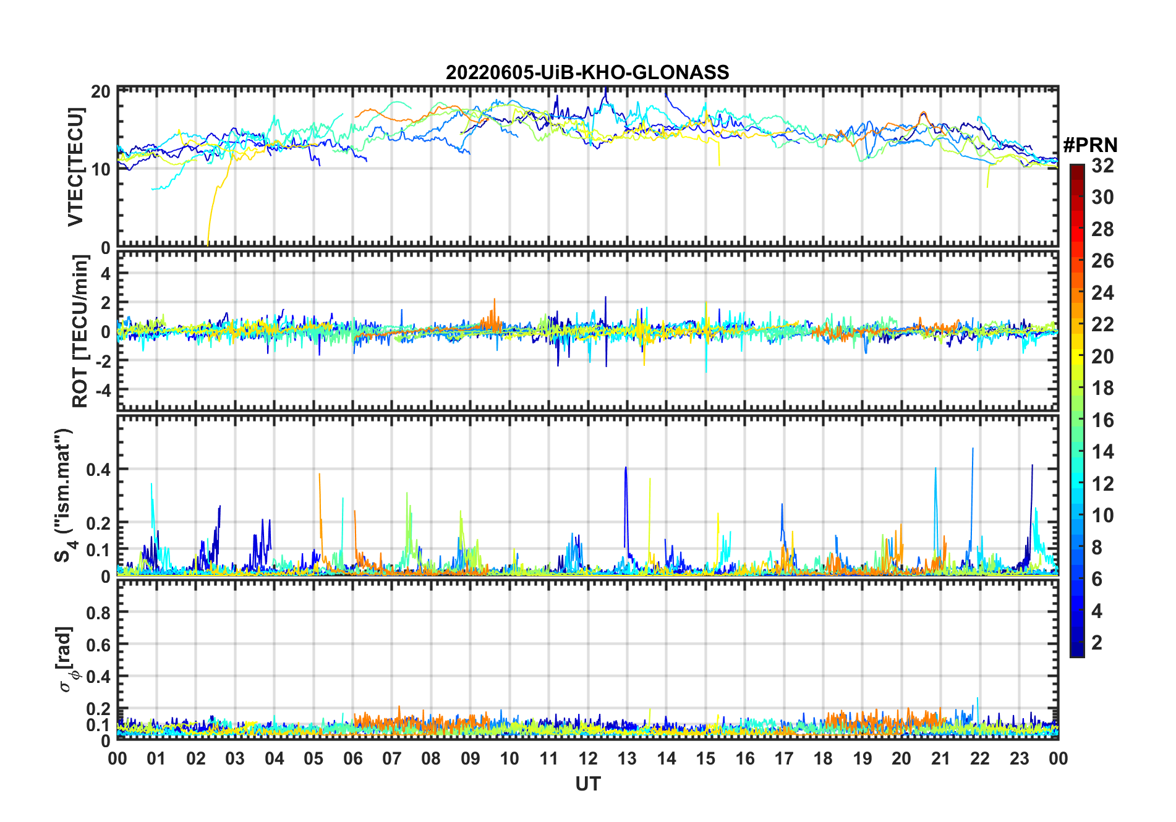Click the tallest S4 spike near 22 UT
The image size is (1176, 822).
[x=973, y=450]
